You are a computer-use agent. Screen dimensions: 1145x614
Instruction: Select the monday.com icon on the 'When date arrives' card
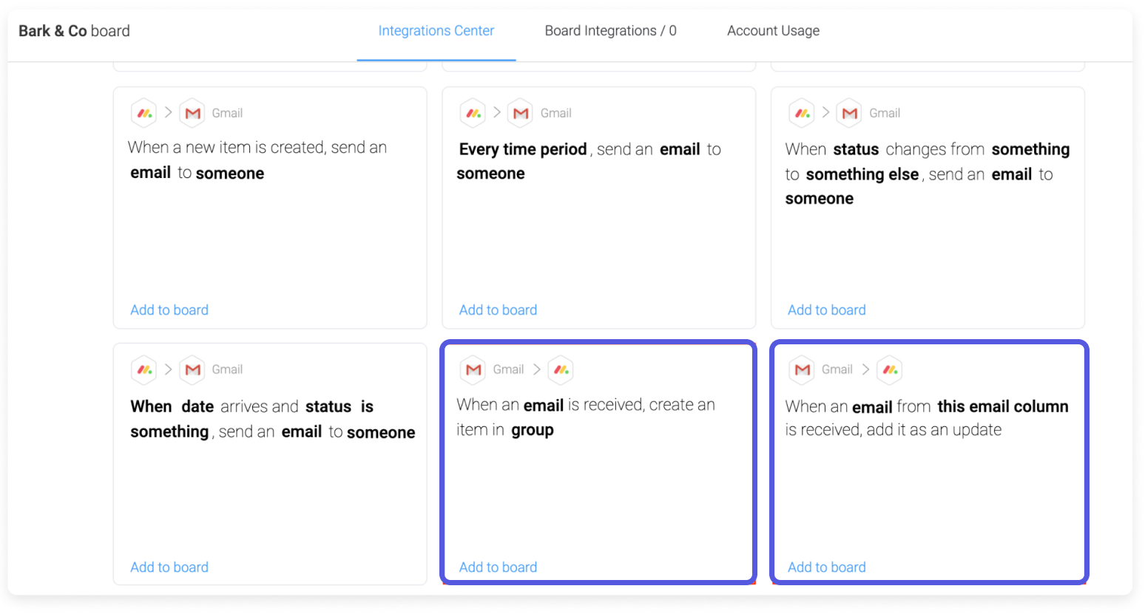(144, 369)
